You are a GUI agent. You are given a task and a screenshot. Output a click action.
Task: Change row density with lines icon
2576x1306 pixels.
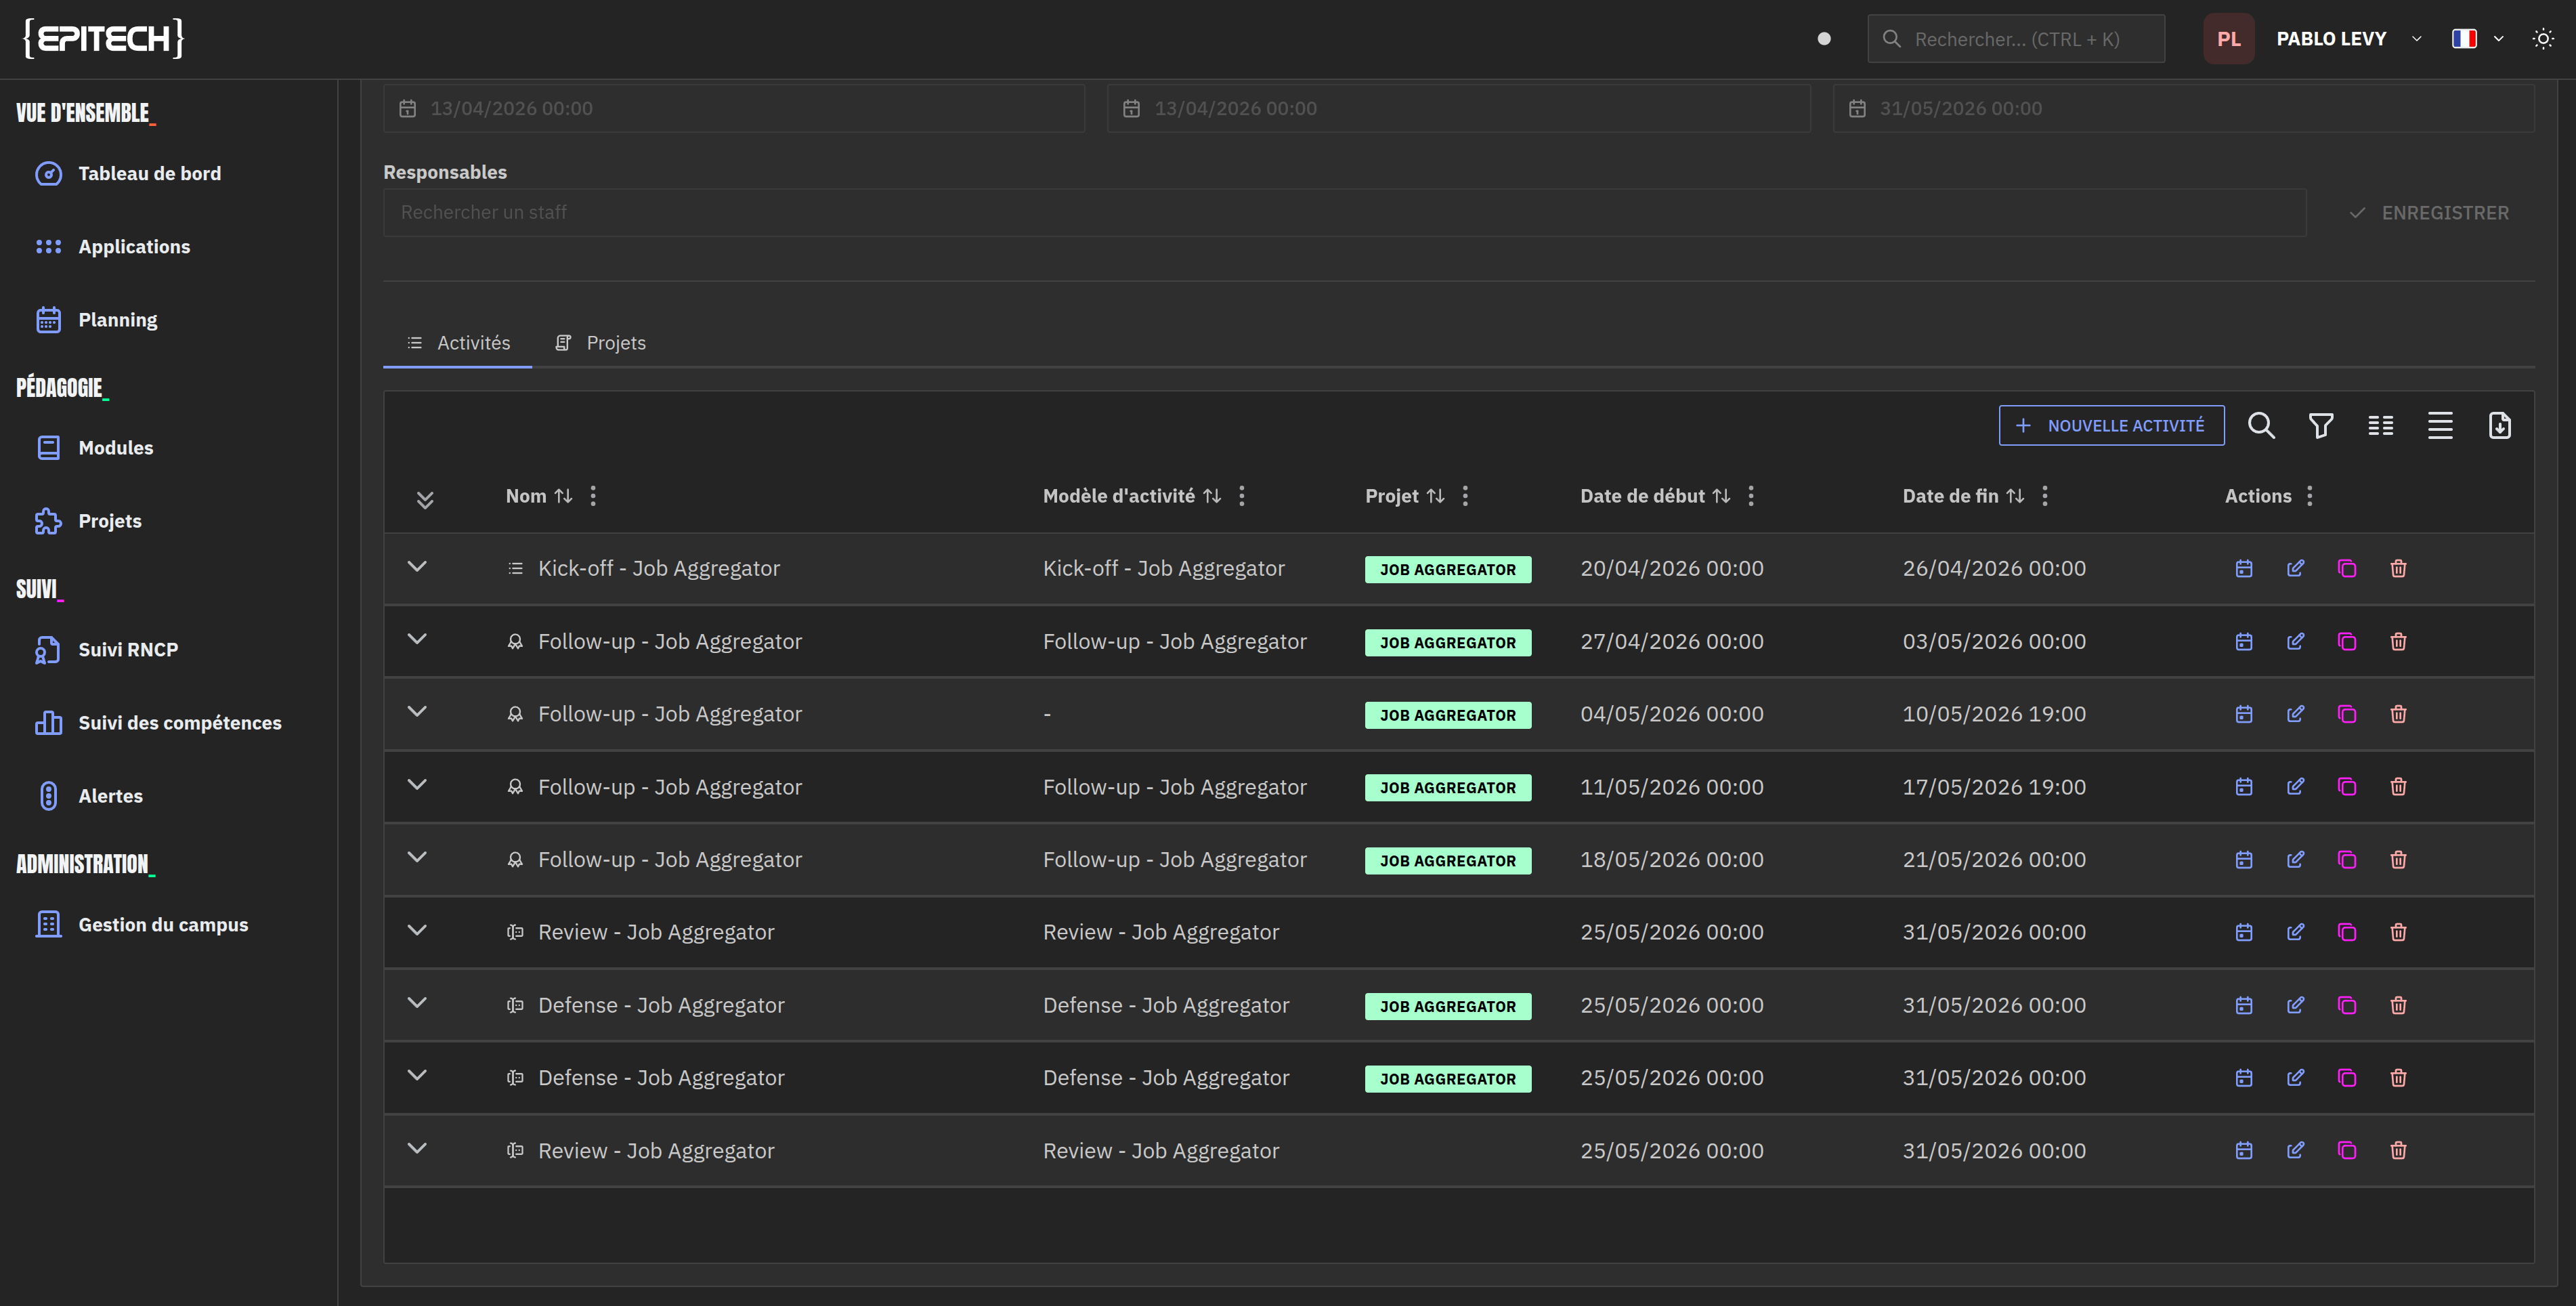[2440, 426]
